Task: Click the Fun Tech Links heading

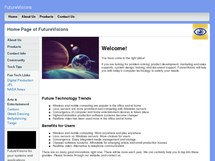Action: point(19,75)
